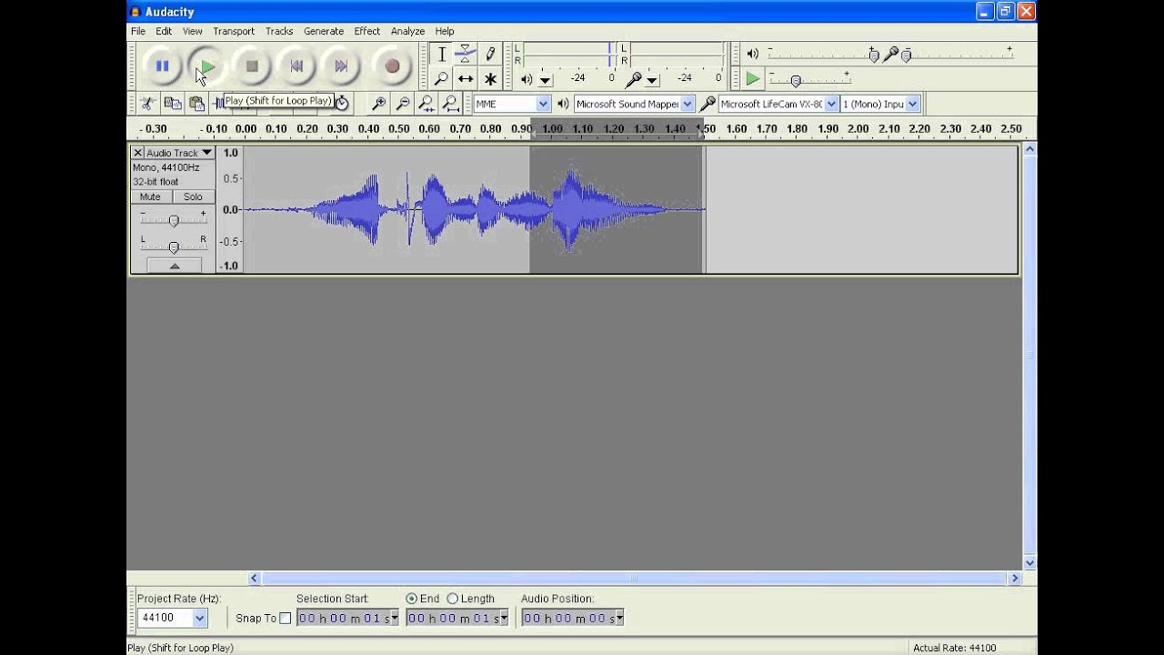The width and height of the screenshot is (1164, 655).
Task: Close the Audio Track with X
Action: (x=137, y=153)
